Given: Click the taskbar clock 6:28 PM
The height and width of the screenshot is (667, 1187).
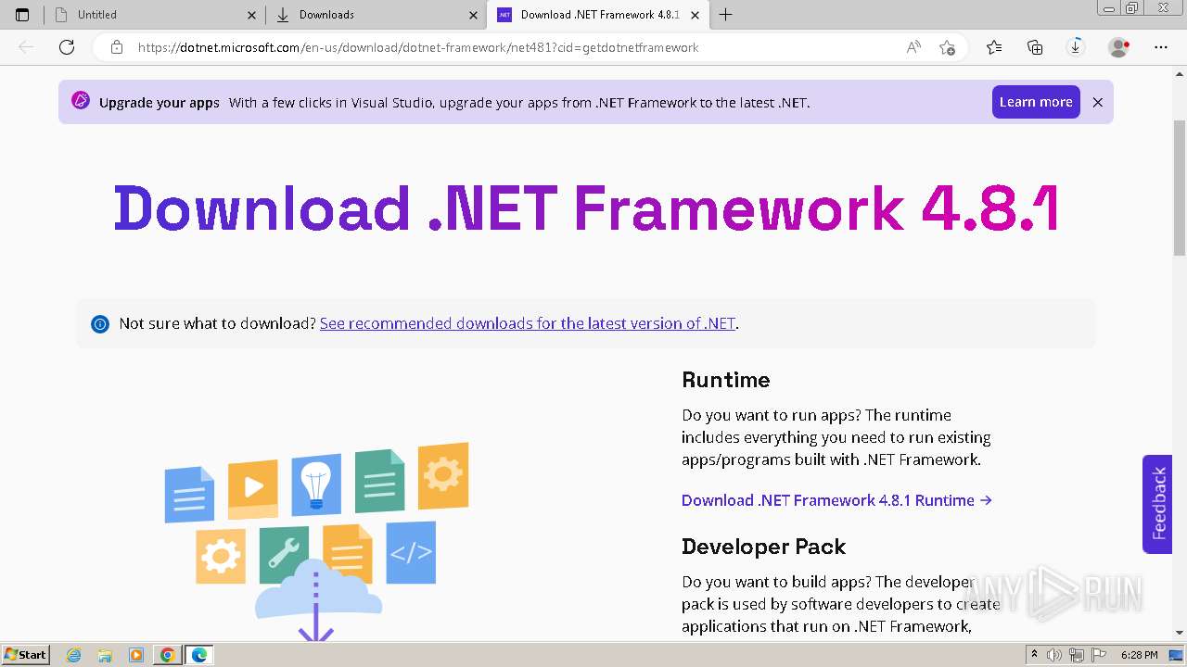Looking at the screenshot, I should 1139,655.
